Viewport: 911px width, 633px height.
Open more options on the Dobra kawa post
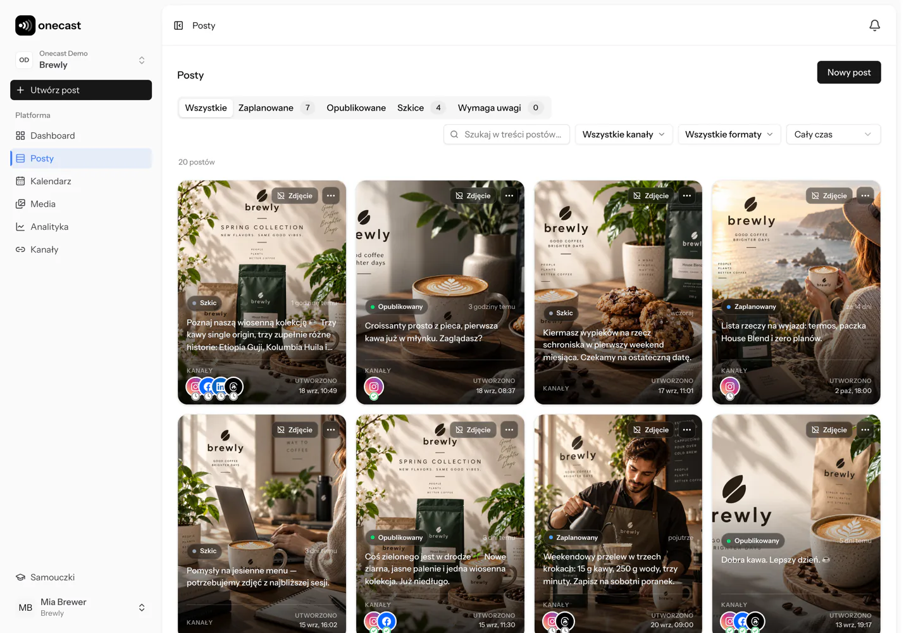(x=865, y=430)
